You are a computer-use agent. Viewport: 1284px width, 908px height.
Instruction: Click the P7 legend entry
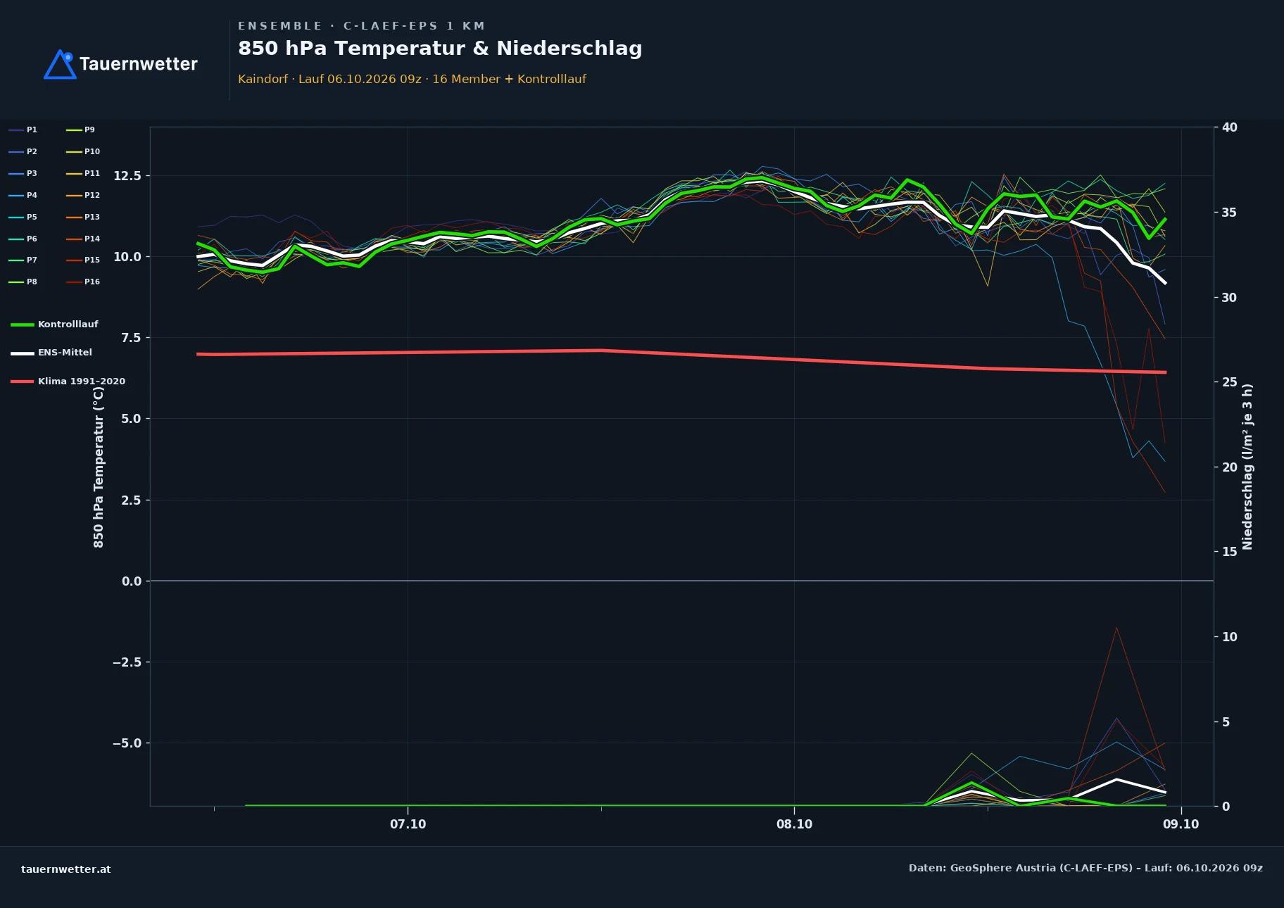[x=23, y=260]
